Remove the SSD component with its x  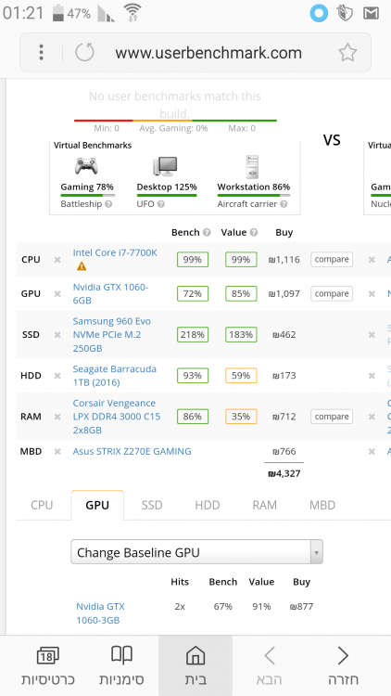tap(57, 335)
